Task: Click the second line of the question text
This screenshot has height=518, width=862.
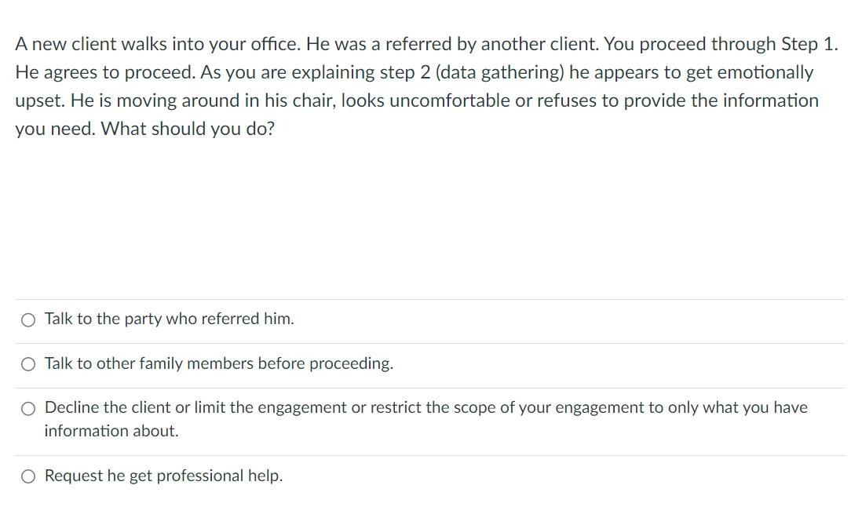Action: 414,72
